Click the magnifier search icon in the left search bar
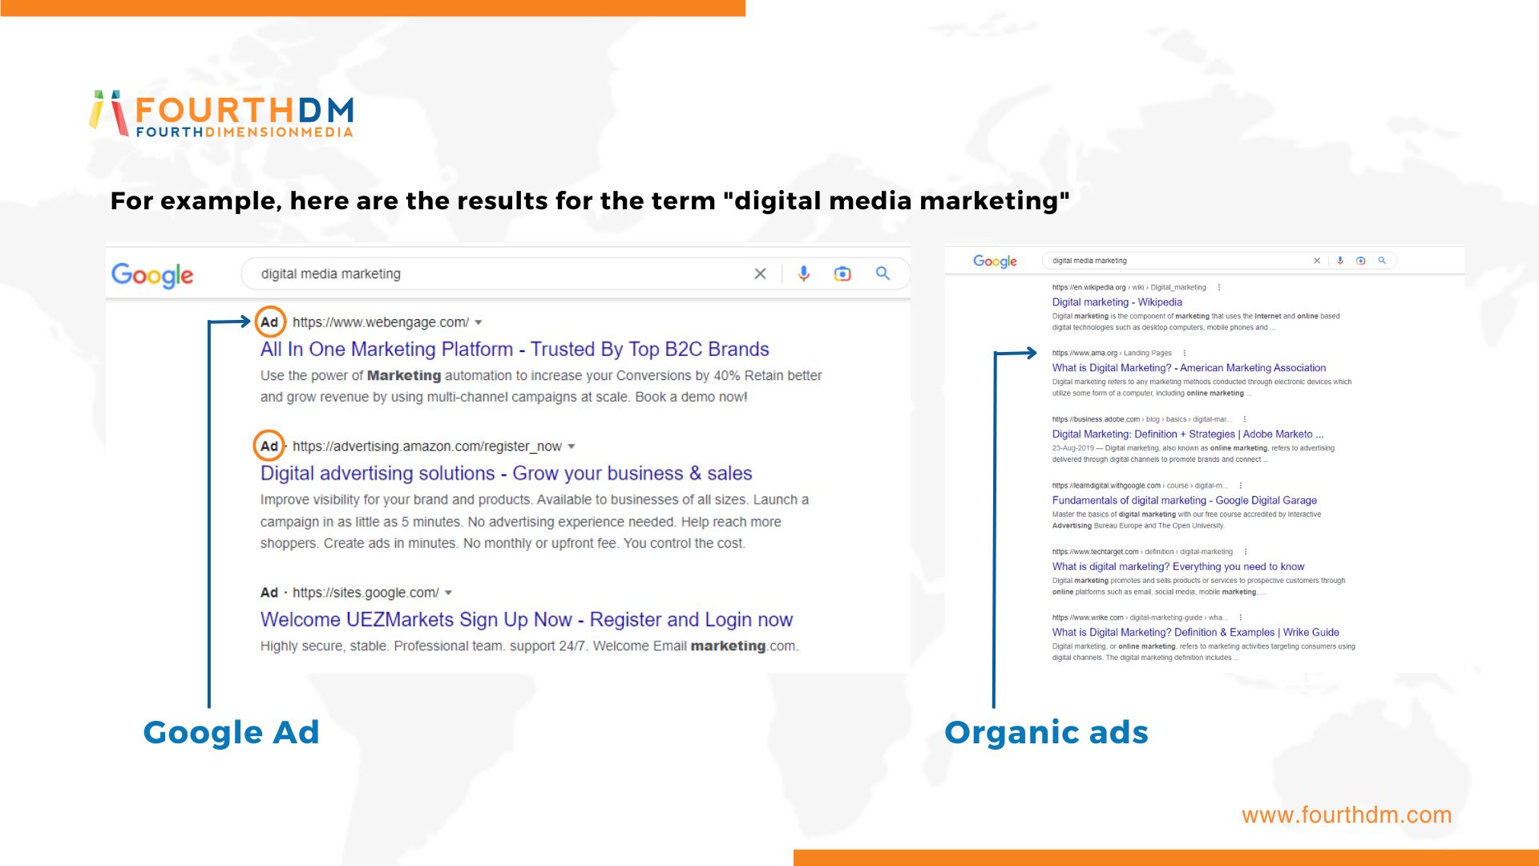This screenshot has width=1539, height=866. [883, 273]
